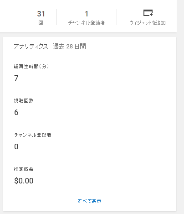Select チャンネル登録者 metric in analytics card
The height and width of the screenshot is (214, 184).
(33, 135)
